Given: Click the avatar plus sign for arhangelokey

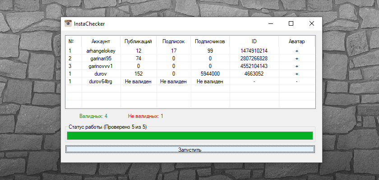Looking at the screenshot, I should point(297,51).
